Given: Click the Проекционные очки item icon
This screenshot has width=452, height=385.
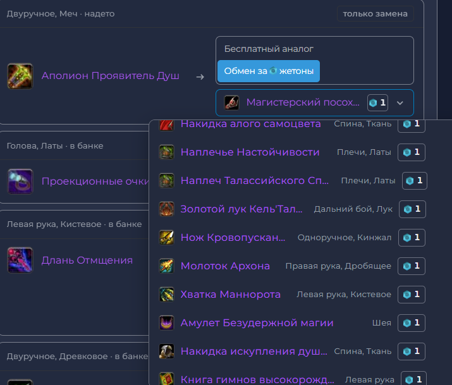Looking at the screenshot, I should (20, 181).
